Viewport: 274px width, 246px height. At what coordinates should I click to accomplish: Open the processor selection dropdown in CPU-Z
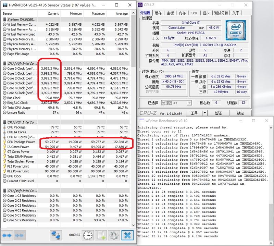coord(189,103)
